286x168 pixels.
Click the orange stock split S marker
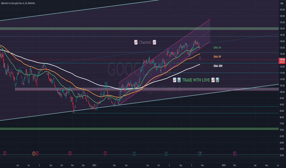[x=33, y=154]
